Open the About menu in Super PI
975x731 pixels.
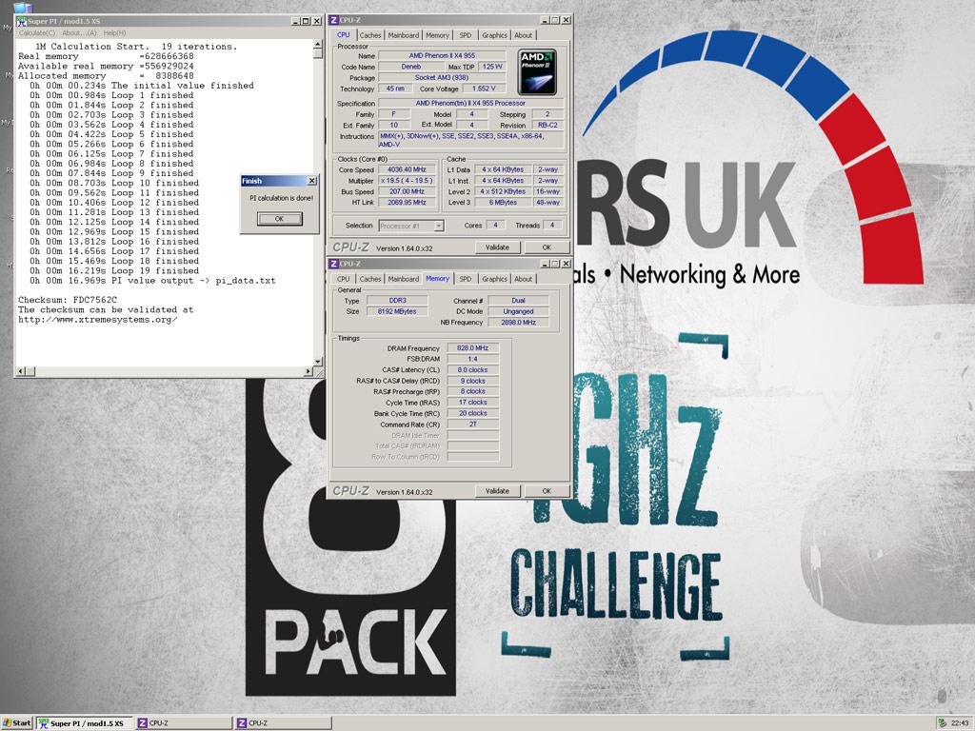click(x=79, y=33)
